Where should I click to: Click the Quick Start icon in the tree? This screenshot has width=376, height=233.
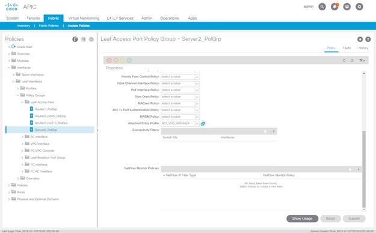(13, 46)
